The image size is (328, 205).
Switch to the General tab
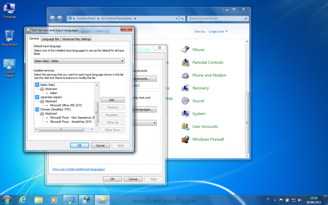pyautogui.click(x=34, y=39)
